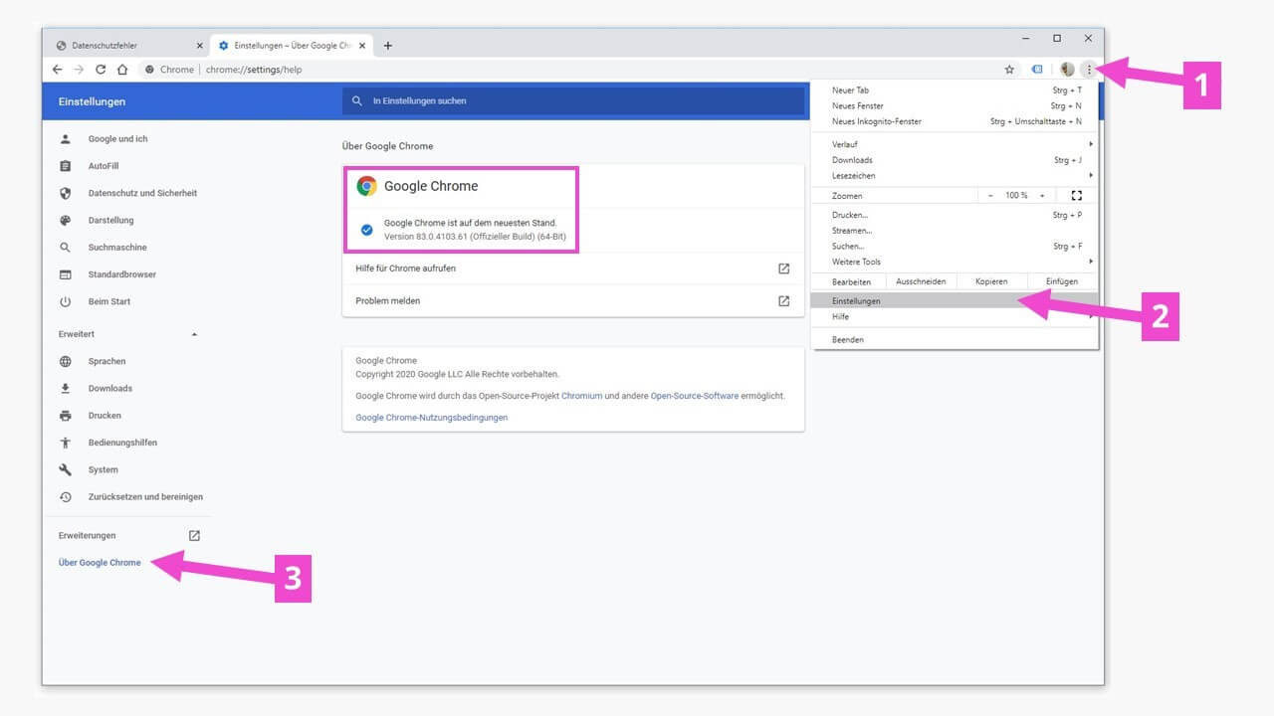Follow the Chromium link
Viewport: 1274px width, 716px height.
(582, 396)
